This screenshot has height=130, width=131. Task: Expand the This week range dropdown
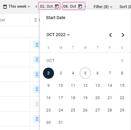point(17,6)
